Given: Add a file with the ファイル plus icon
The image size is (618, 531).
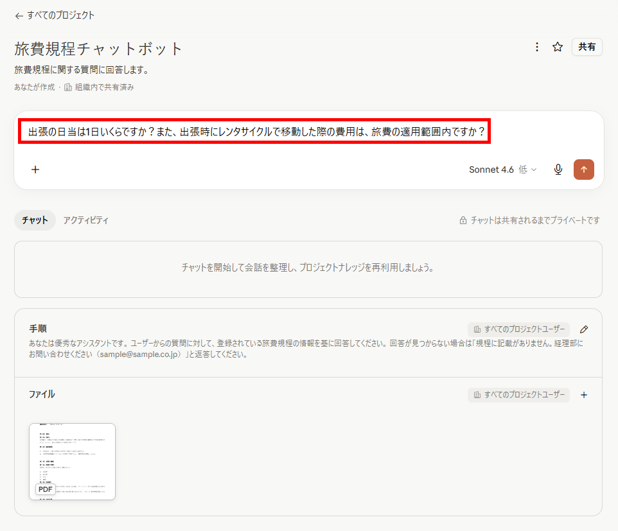Looking at the screenshot, I should pos(584,395).
